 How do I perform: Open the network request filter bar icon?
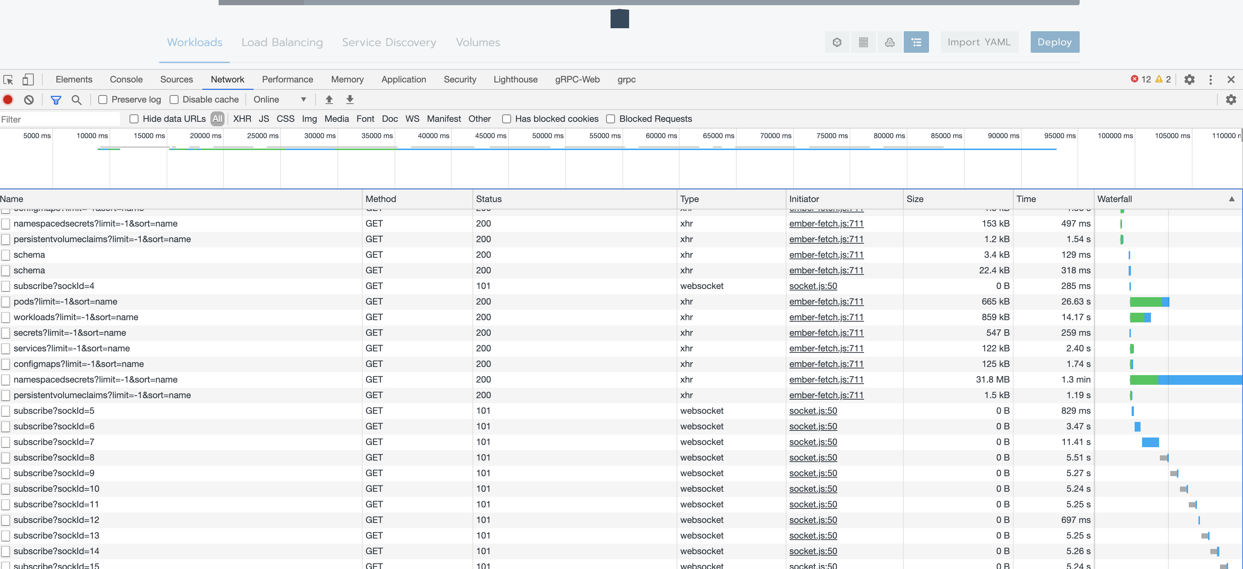(x=56, y=100)
